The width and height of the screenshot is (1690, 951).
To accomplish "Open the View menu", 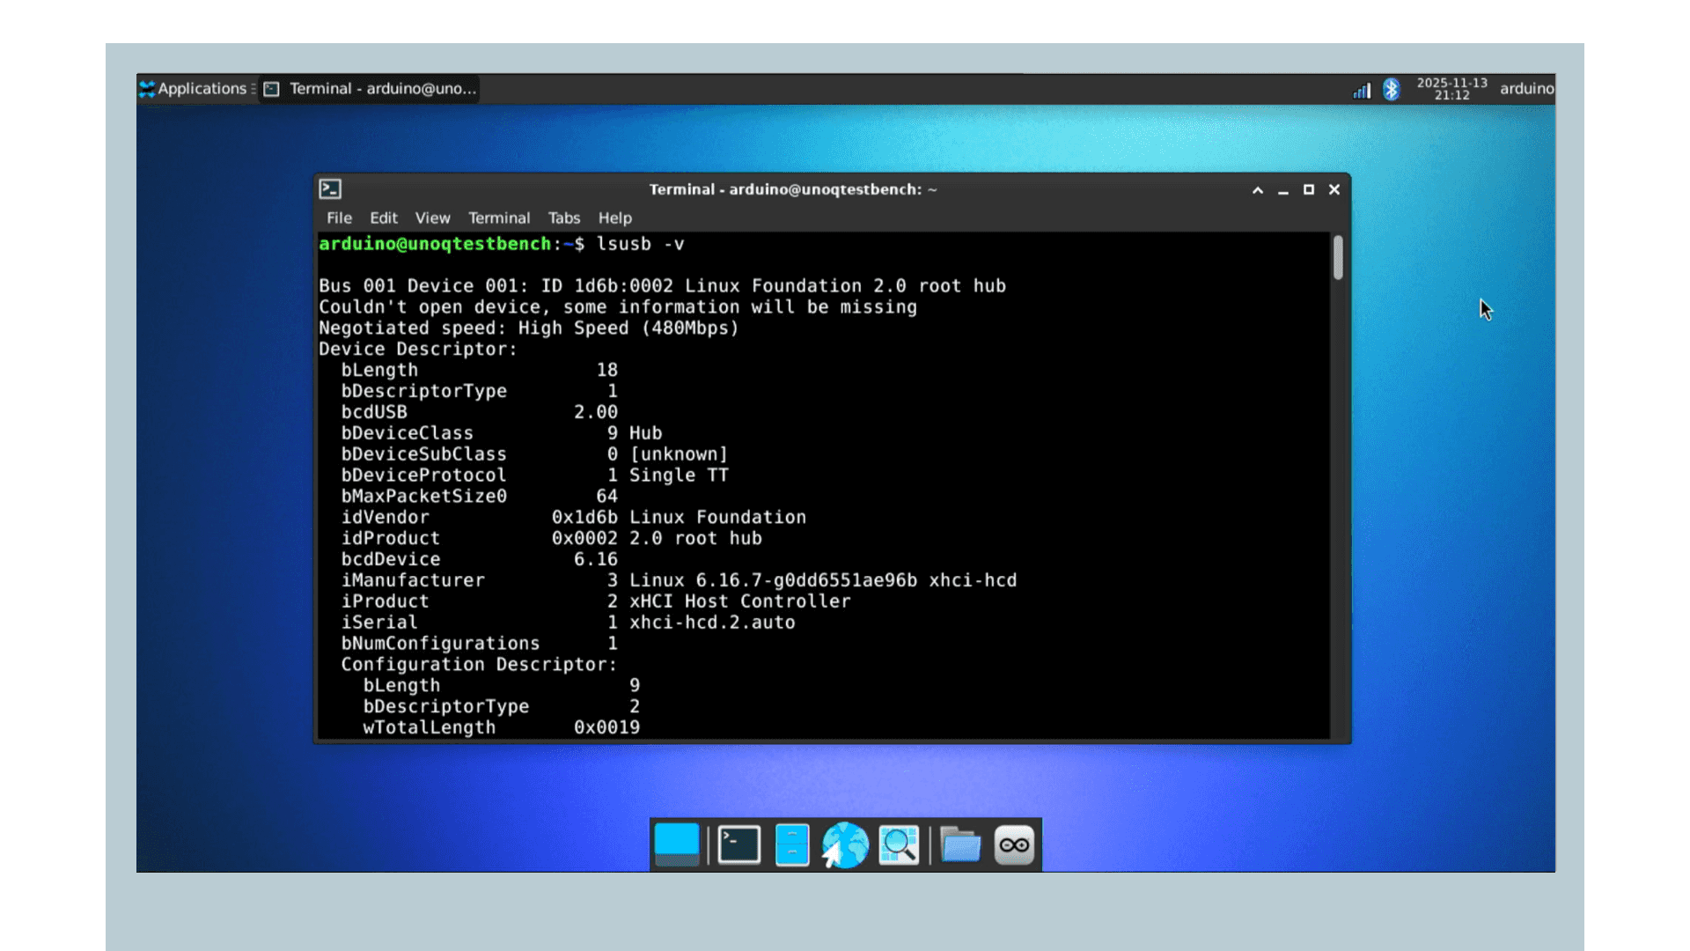I will (x=432, y=217).
